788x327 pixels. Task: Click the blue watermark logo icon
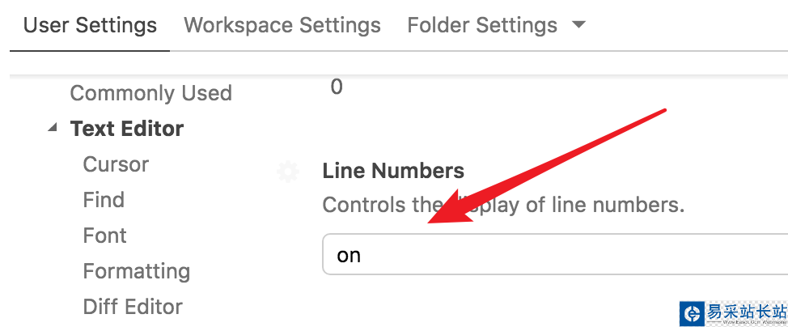[x=692, y=313]
